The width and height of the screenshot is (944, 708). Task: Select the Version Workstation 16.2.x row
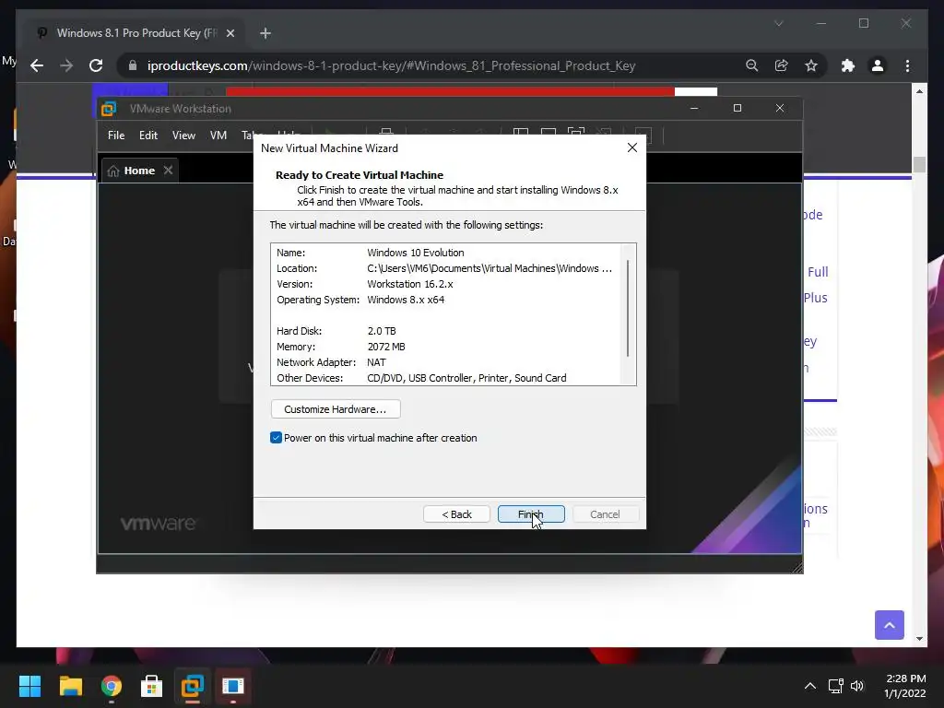(x=445, y=284)
